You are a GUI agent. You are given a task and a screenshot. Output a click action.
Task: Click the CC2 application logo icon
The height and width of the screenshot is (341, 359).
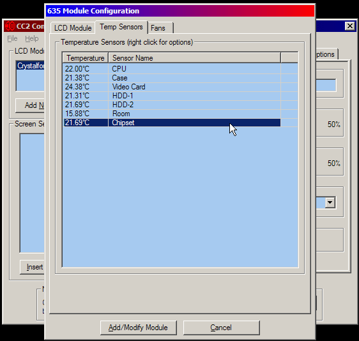(x=10, y=26)
